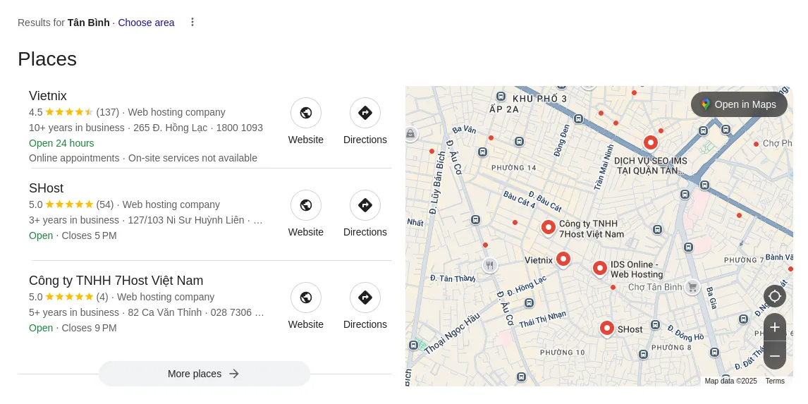Open Công ty TNHH 7Host website icon
This screenshot has width=808, height=404.
pyautogui.click(x=305, y=298)
